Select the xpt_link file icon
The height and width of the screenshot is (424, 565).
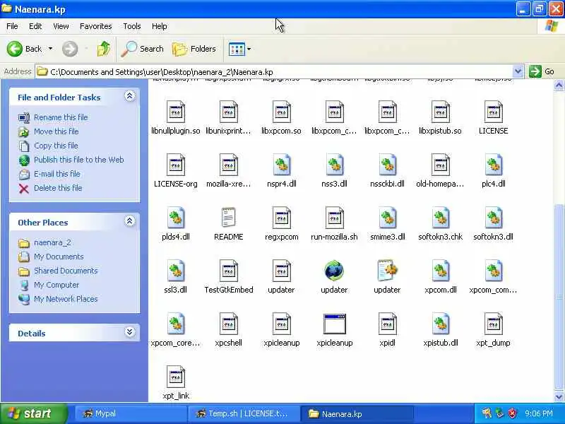click(x=175, y=377)
